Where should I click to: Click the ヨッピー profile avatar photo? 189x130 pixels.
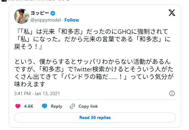[22, 16]
